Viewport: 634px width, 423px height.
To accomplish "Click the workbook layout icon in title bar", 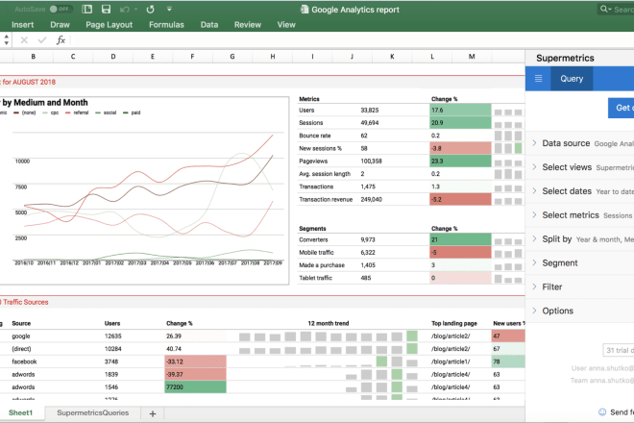I will pos(86,9).
